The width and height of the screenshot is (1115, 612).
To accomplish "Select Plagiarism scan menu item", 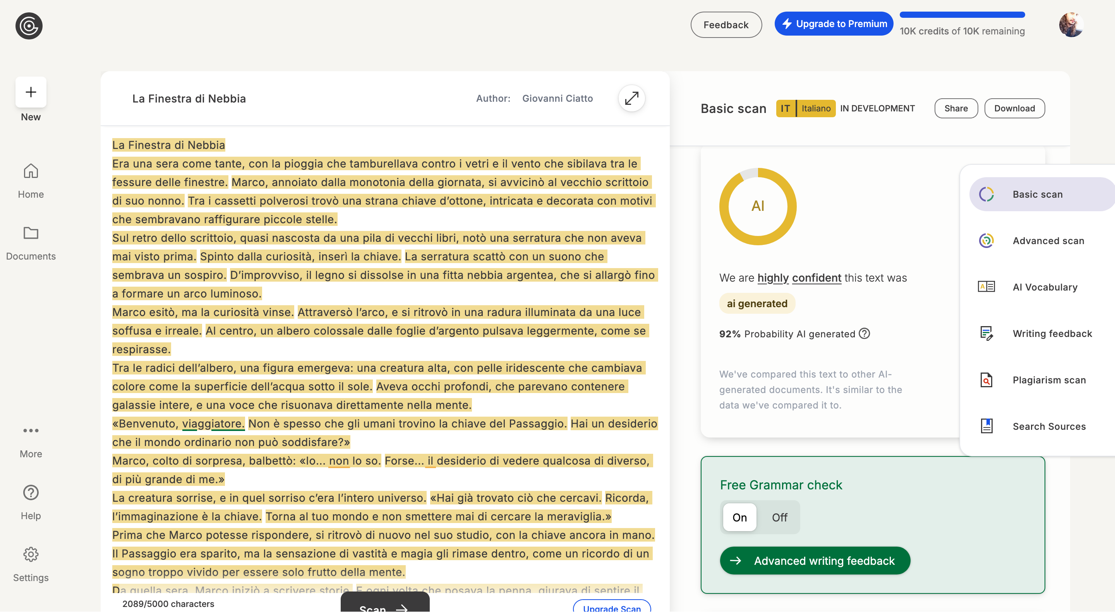I will coord(1042,380).
